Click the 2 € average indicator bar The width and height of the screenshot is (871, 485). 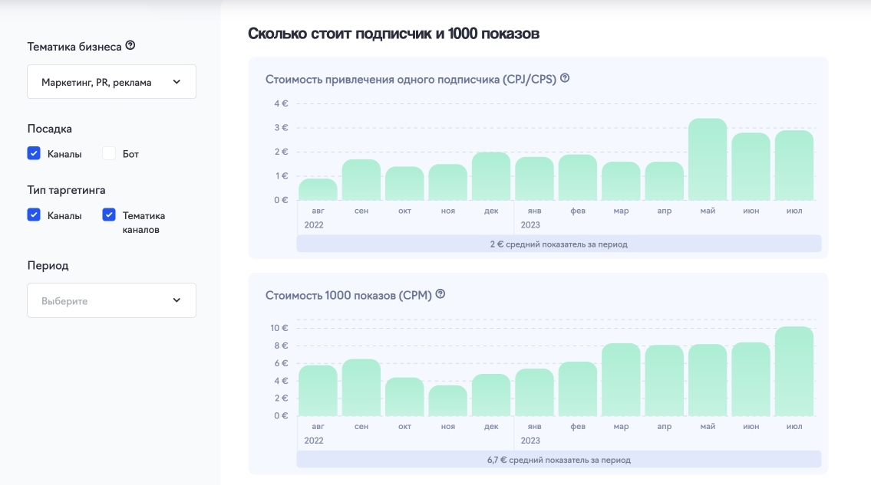pyautogui.click(x=558, y=243)
